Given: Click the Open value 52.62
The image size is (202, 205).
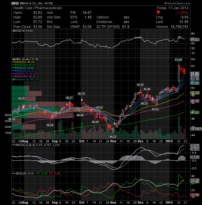Looking at the screenshot, I should click(x=38, y=13).
